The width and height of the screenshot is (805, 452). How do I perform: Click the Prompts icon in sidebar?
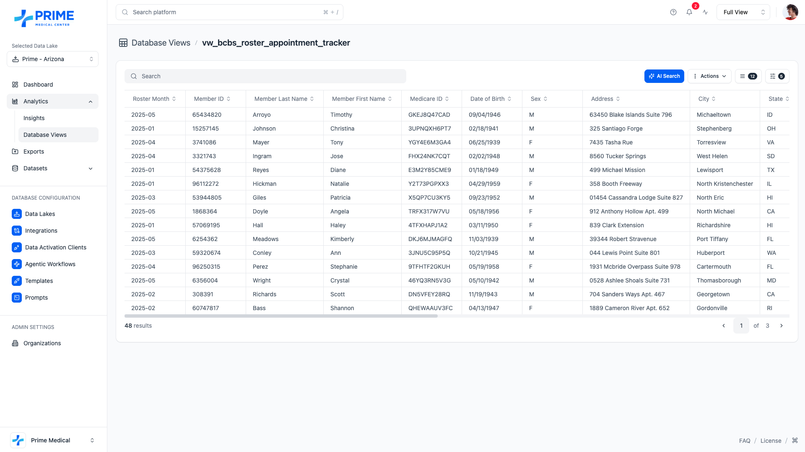pyautogui.click(x=17, y=298)
